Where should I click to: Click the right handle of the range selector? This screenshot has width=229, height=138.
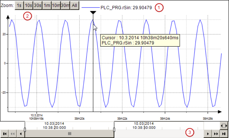(x=114, y=129)
